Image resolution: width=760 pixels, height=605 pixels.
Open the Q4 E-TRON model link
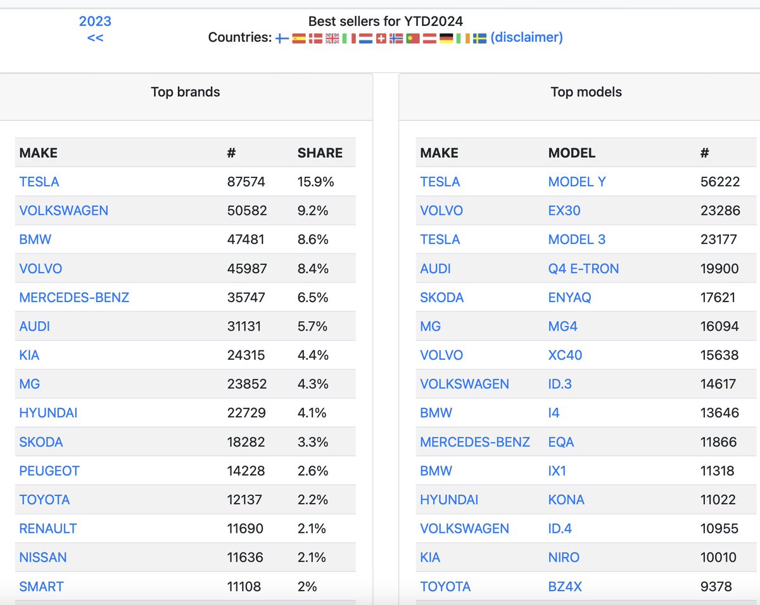pyautogui.click(x=583, y=269)
